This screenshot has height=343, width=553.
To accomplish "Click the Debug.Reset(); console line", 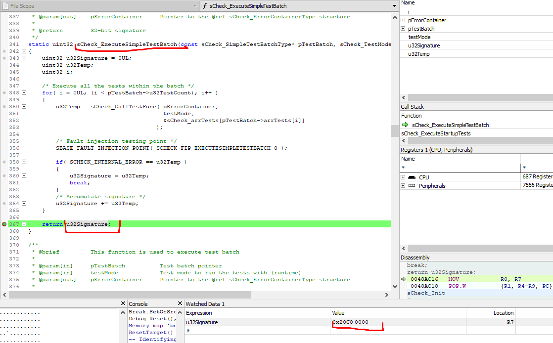I will click(x=152, y=319).
